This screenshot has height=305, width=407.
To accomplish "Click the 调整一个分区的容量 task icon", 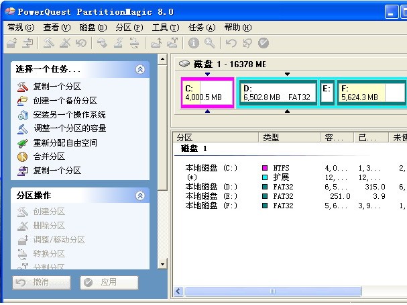I will [x=23, y=129].
